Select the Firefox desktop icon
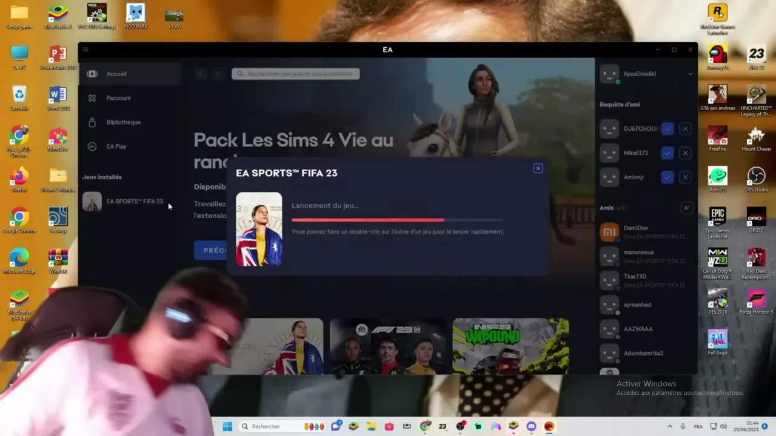The image size is (776, 436). 19,180
